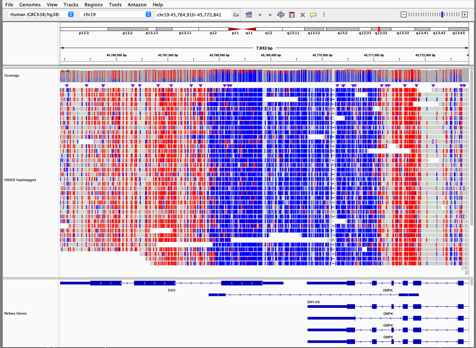Click the q13.41 band on the ideogram

click(422, 29)
